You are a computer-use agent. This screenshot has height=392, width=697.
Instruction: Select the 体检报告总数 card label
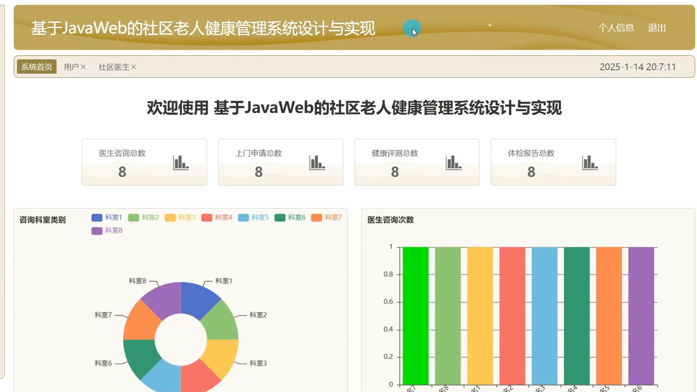tap(531, 153)
